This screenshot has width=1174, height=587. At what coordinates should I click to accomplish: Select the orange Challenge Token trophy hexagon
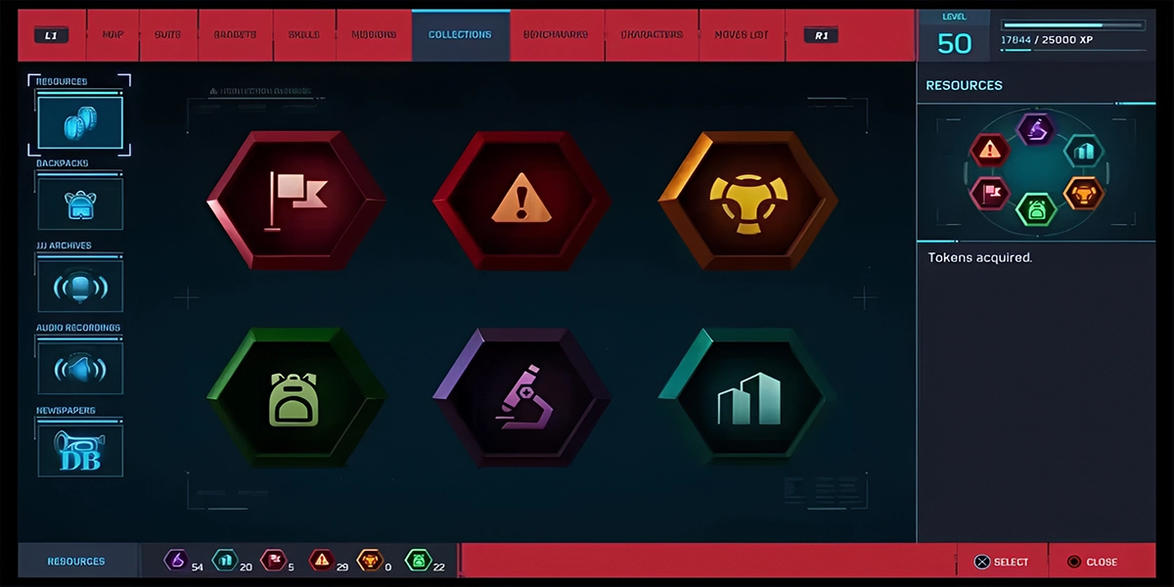(749, 202)
